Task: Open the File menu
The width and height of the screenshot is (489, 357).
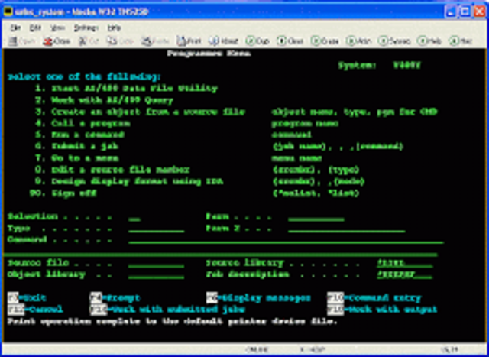Action: tap(15, 28)
